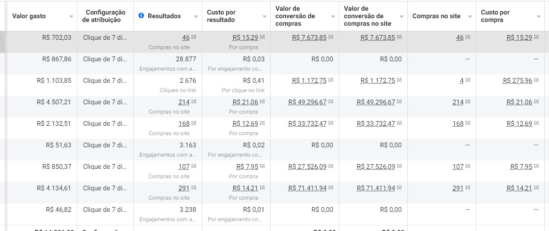Click footnote marker beside R$ 7,95 in Custo por compra
Screen dimensions: 549x231
(537, 166)
